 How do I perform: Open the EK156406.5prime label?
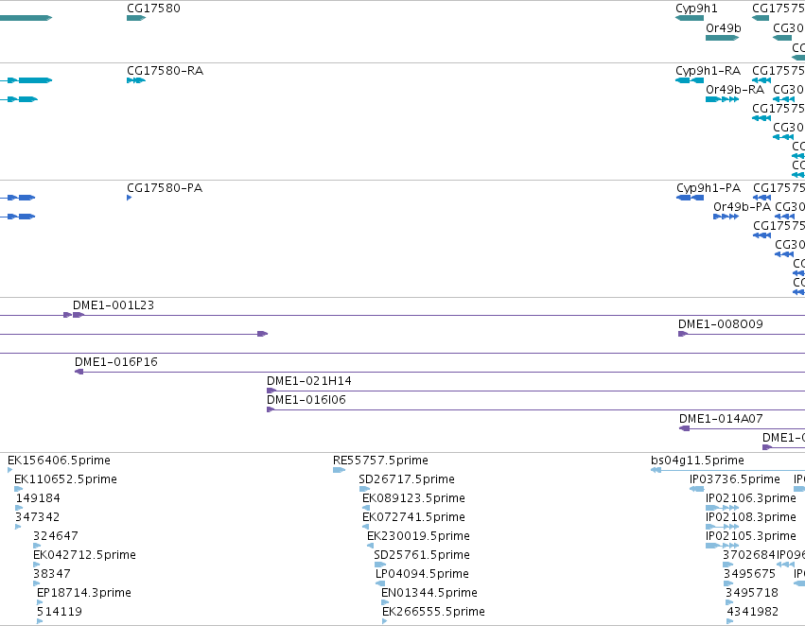pos(59,461)
